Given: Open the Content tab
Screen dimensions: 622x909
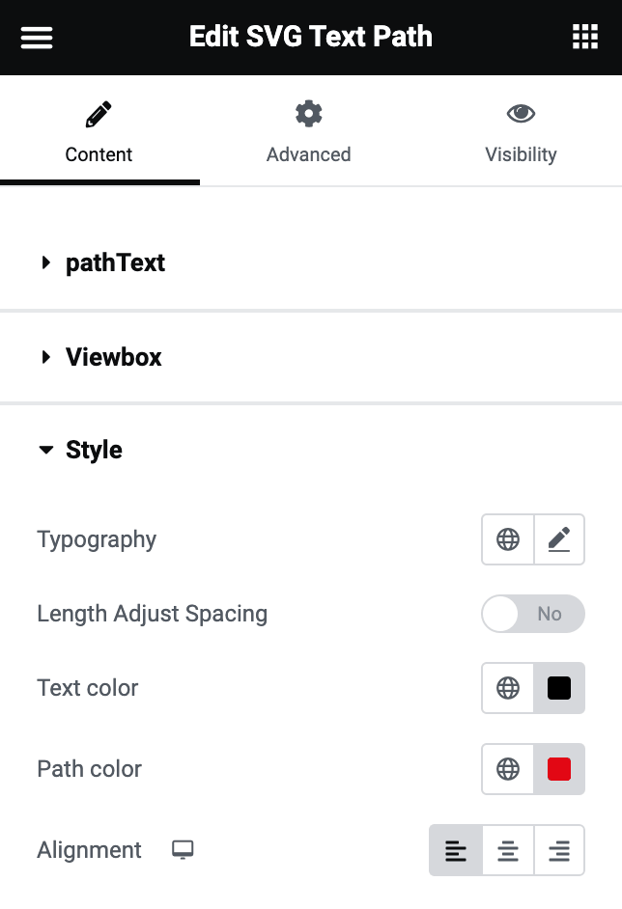Looking at the screenshot, I should click(x=99, y=134).
